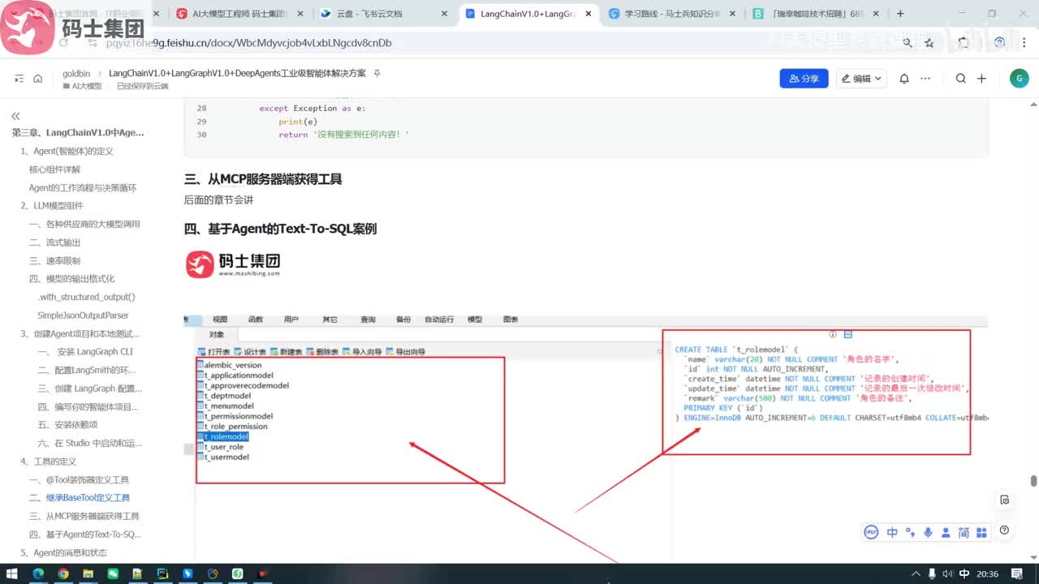Collapse the outline sidebar with double chevron
The image size is (1039, 584).
click(15, 116)
